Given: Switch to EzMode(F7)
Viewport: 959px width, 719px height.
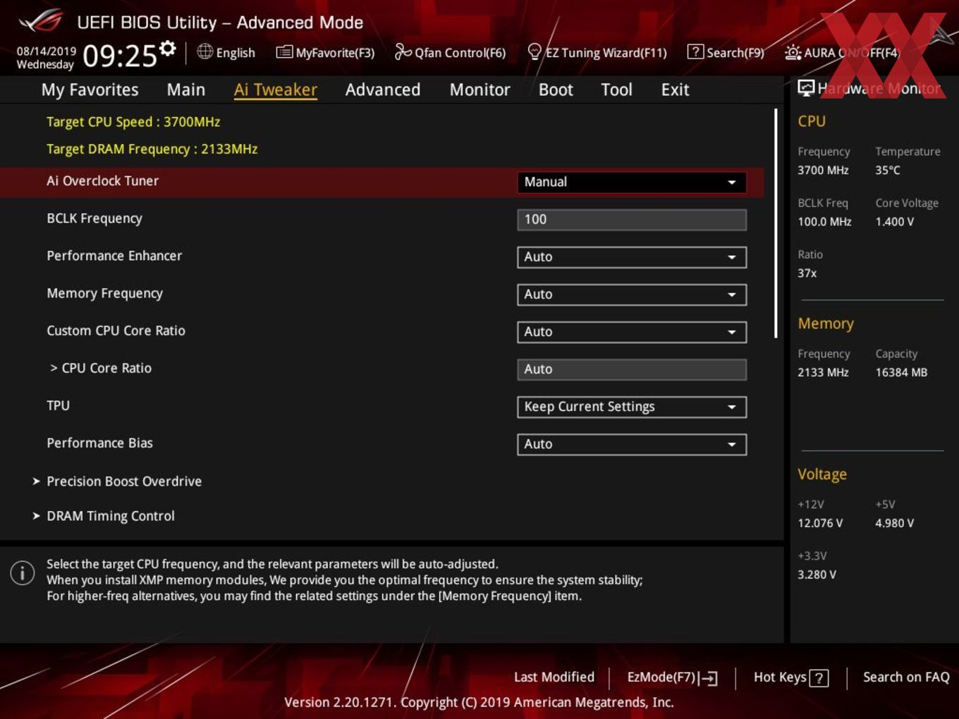Looking at the screenshot, I should [x=661, y=677].
